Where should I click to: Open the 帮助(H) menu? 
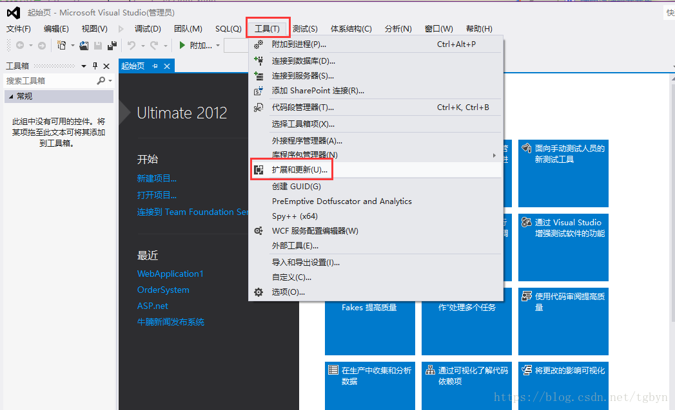[479, 29]
